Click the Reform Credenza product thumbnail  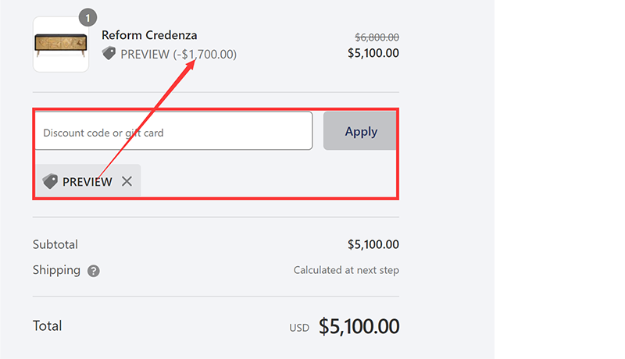point(60,44)
